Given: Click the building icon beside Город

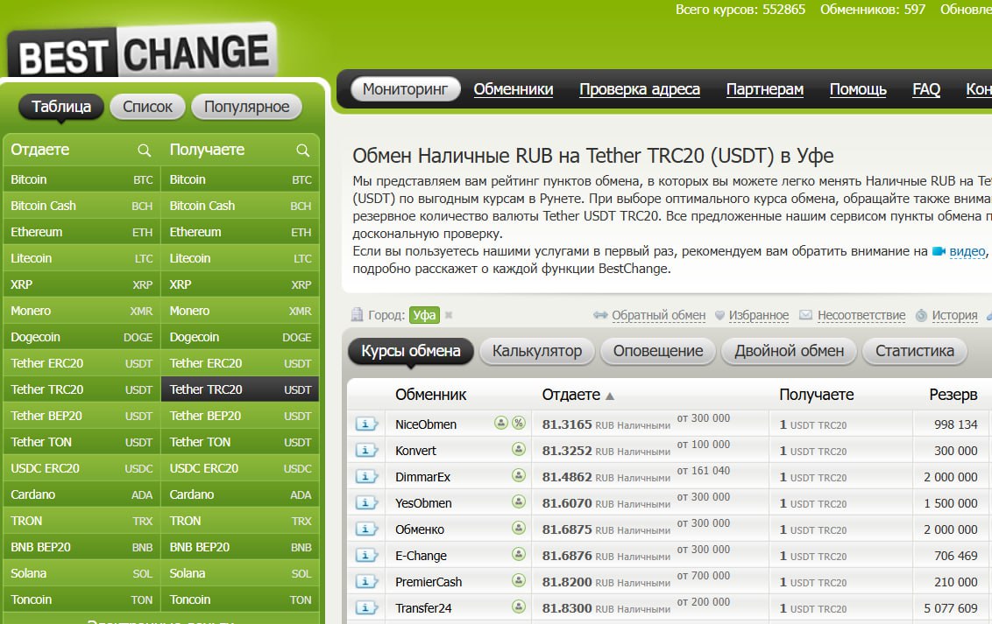Looking at the screenshot, I should click(358, 314).
